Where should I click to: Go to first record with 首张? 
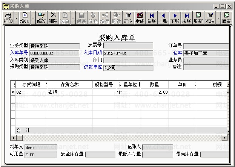pyautogui.click(x=152, y=18)
